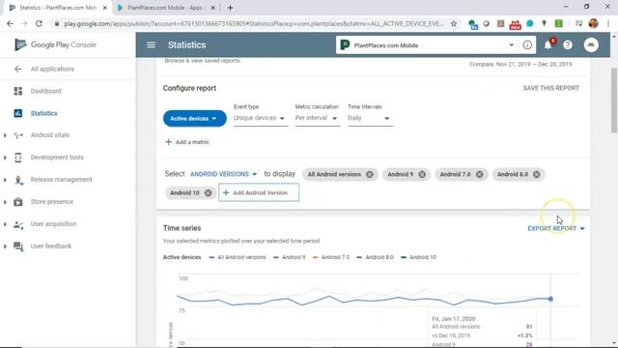Click the chart data point for Jan 17
Screen dimensions: 618x348
pos(550,299)
